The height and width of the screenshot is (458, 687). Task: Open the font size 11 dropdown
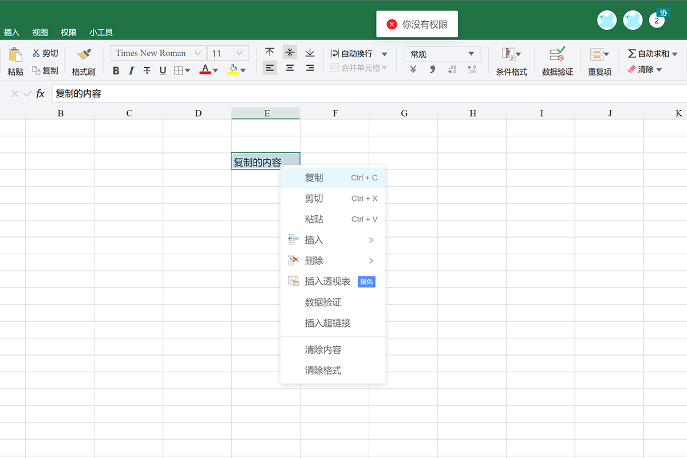point(228,53)
